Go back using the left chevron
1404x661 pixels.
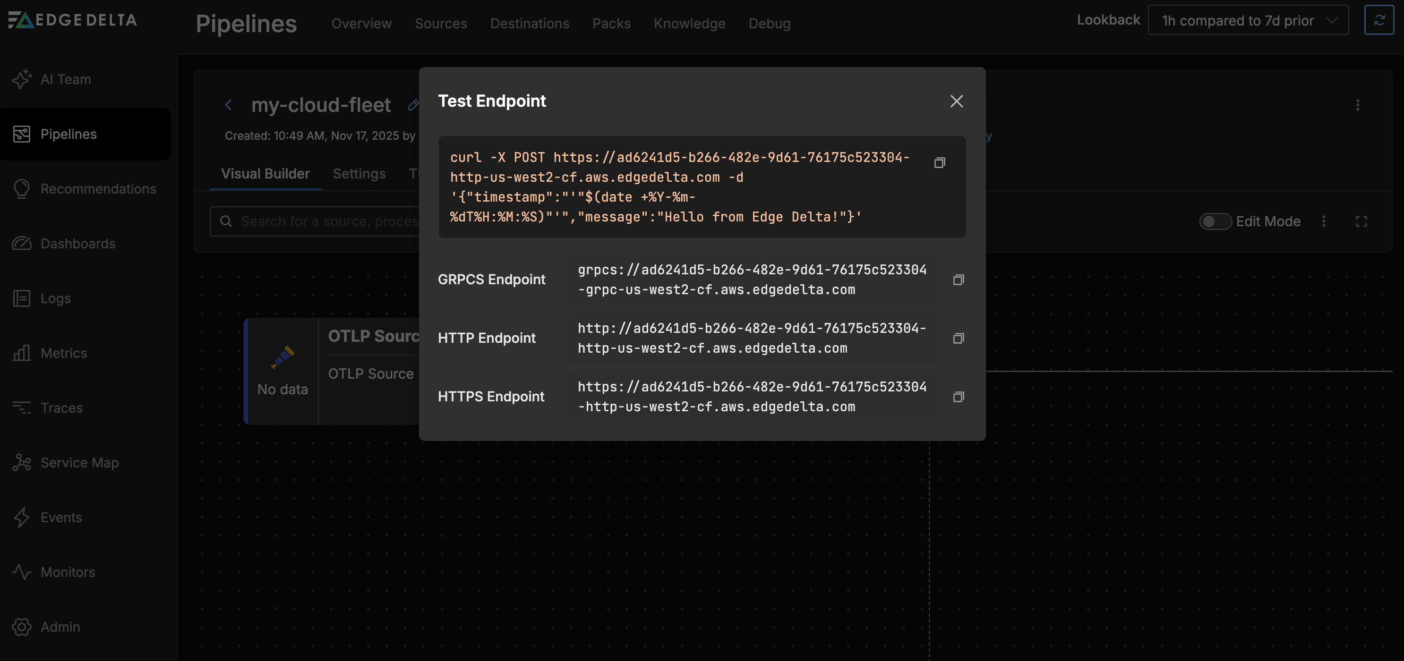[228, 105]
